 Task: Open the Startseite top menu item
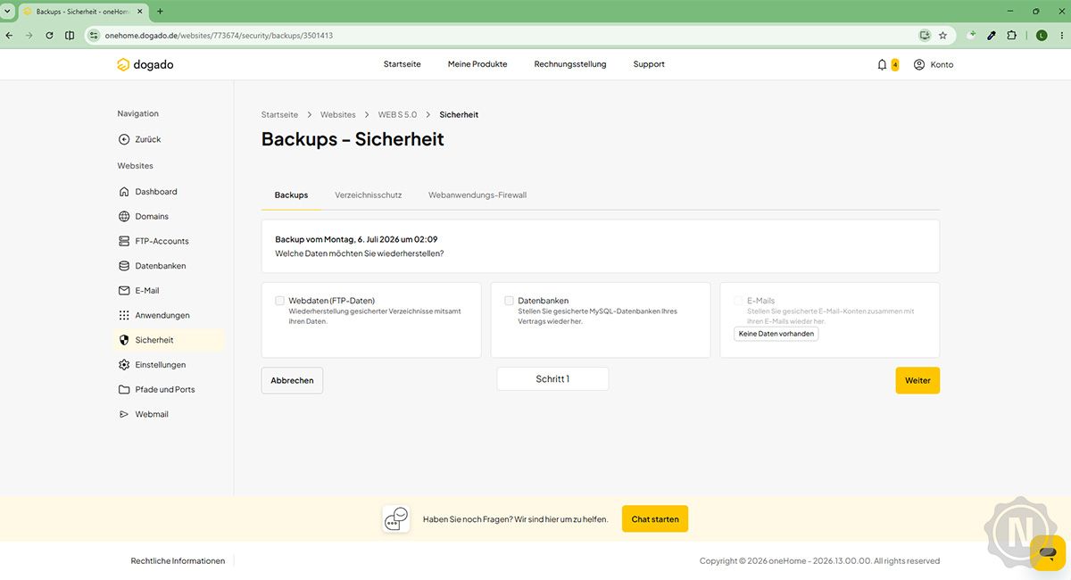[403, 64]
